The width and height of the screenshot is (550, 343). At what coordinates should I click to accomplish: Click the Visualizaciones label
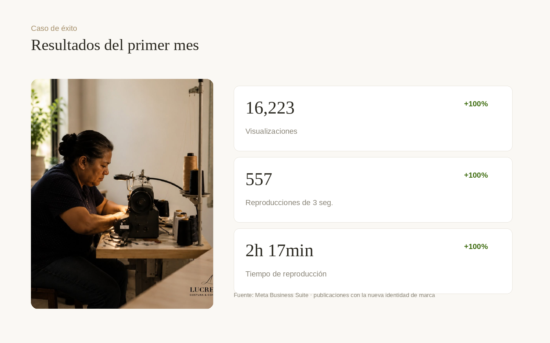pyautogui.click(x=271, y=131)
